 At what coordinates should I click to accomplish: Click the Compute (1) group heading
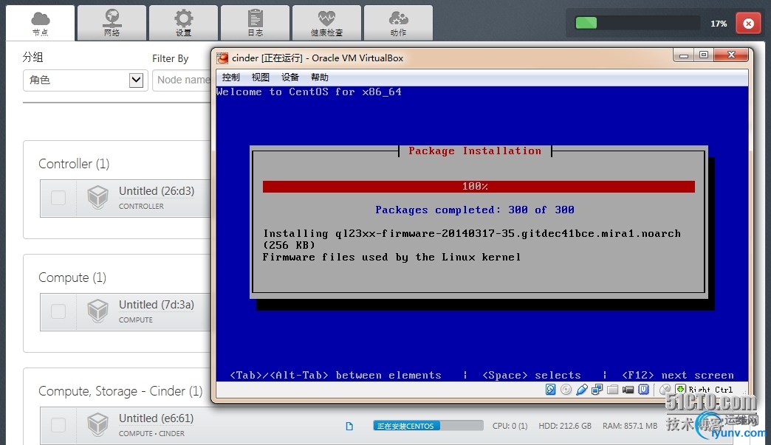pyautogui.click(x=72, y=277)
